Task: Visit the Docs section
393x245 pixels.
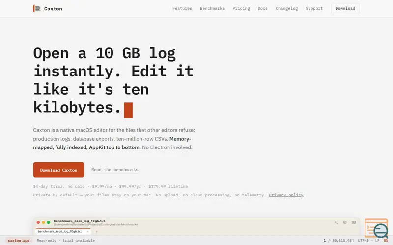Action: (x=263, y=8)
